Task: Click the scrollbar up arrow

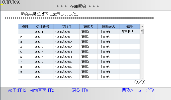Action: pos(142,27)
